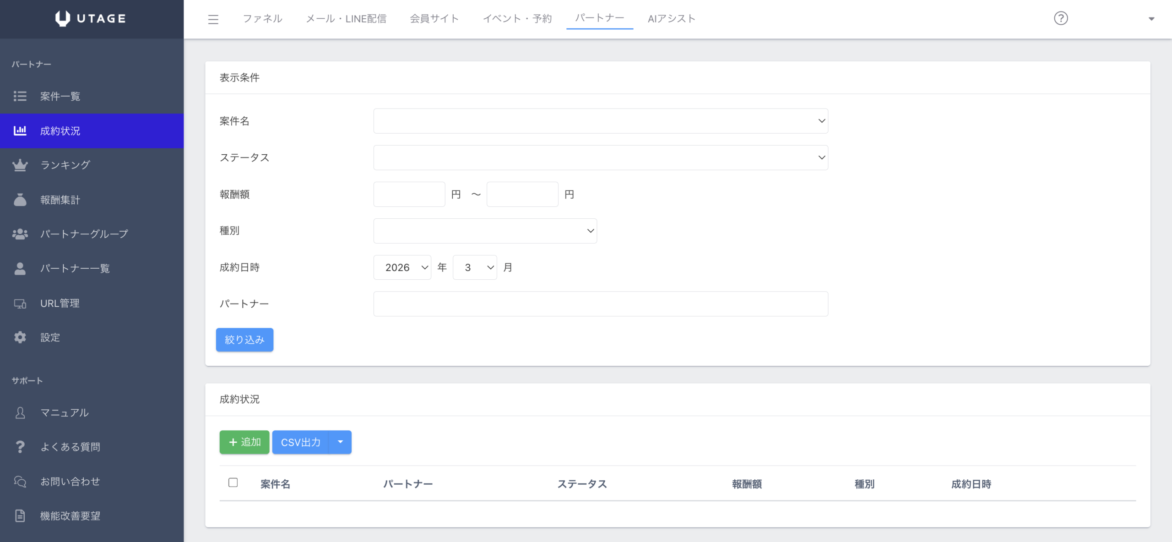This screenshot has height=542, width=1172.
Task: Click the パートナー text input field
Action: (600, 304)
